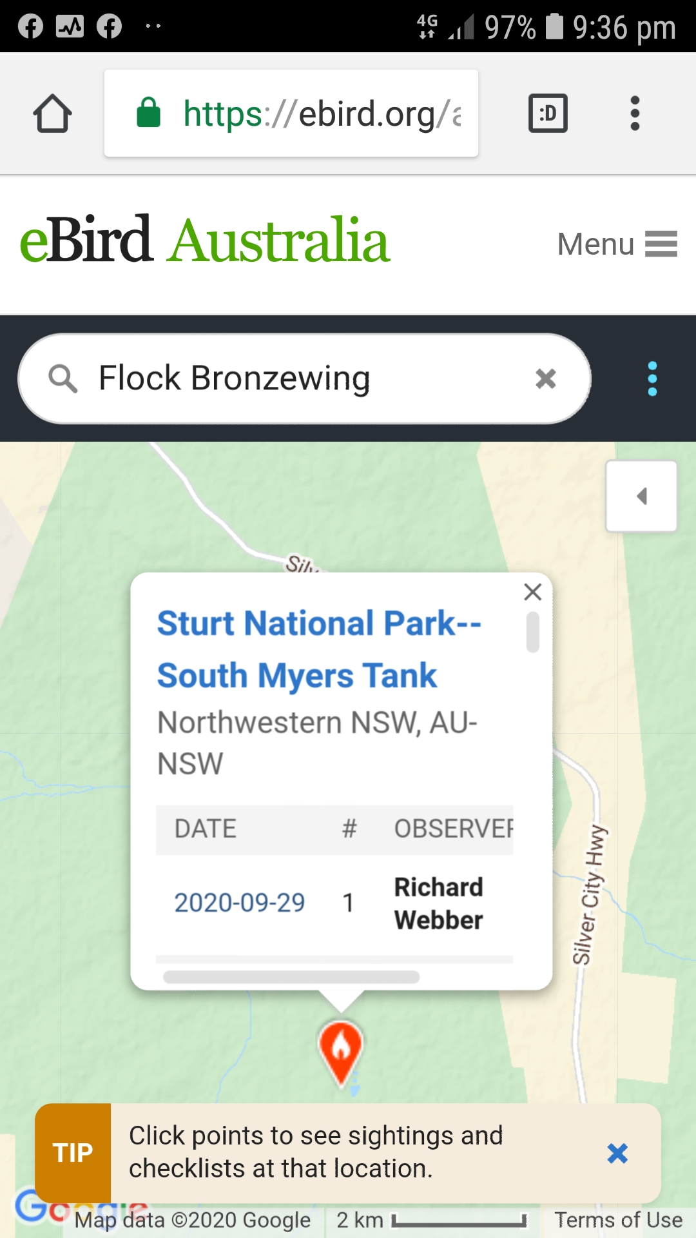Open Sturt National Park--South Myers Tank link
This screenshot has width=696, height=1238.
click(320, 649)
